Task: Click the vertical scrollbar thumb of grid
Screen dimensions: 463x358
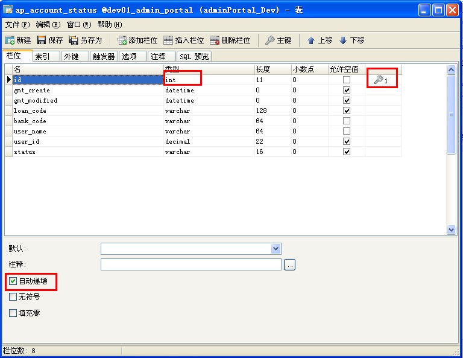Action: [x=451, y=115]
